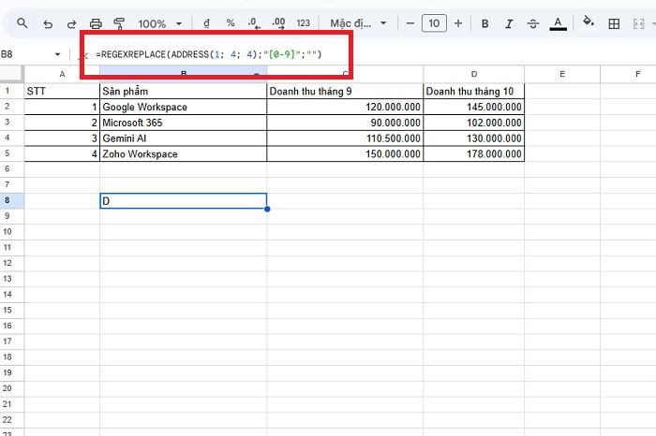Click the 130.000.000 value cell

coord(473,138)
